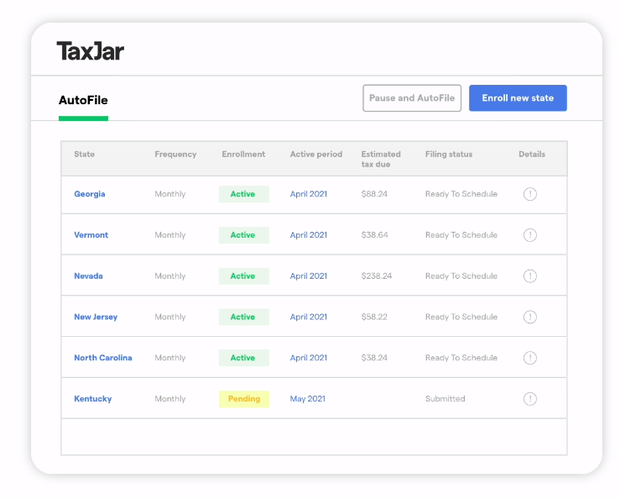Click North Carolina's April 2021 active period
This screenshot has width=620, height=499.
click(309, 358)
